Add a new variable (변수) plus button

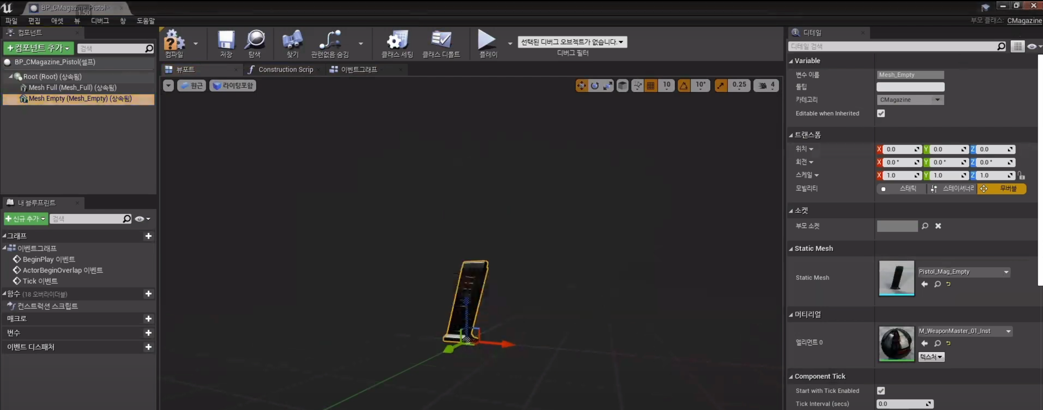(x=148, y=333)
